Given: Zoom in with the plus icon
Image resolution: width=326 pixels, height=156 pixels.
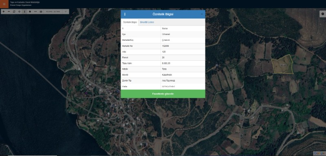Looking at the screenshot, I should click(x=3, y=11).
